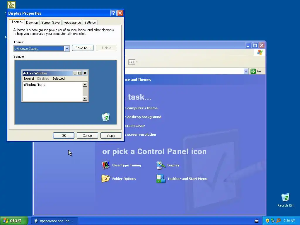Open the ClearType Tuning icon

(106, 165)
